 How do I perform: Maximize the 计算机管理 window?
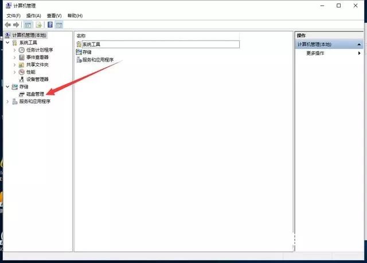point(339,6)
